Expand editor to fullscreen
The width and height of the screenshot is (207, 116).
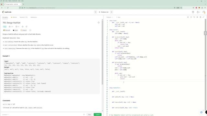pyautogui.click(x=203, y=17)
